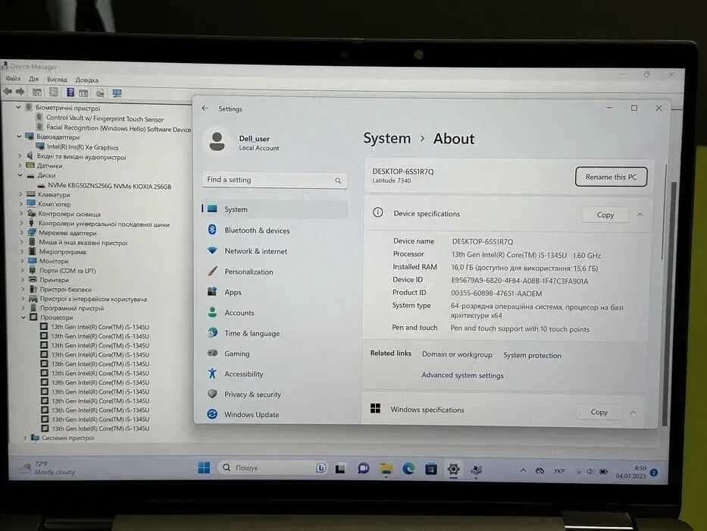This screenshot has width=707, height=531.
Task: Open Network & internet settings page
Action: coord(255,251)
